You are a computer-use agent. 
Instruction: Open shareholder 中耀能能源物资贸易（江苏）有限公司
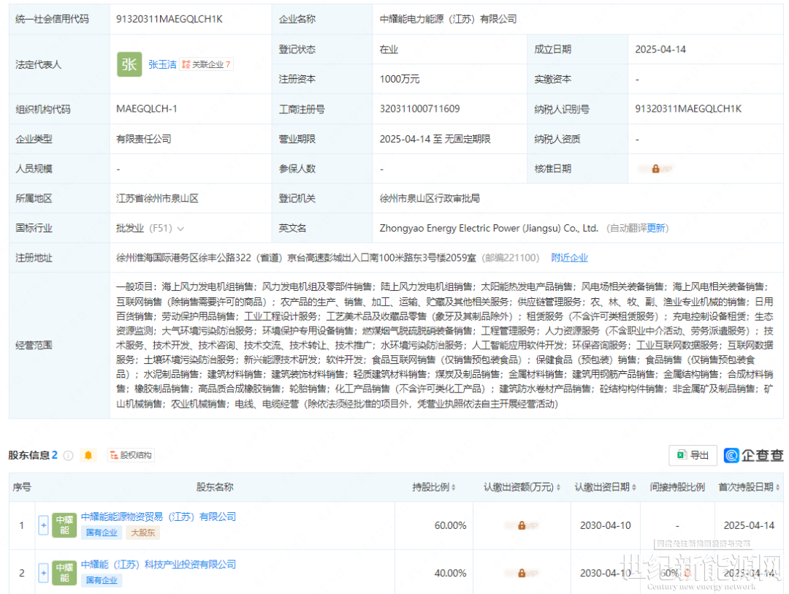[x=159, y=517]
